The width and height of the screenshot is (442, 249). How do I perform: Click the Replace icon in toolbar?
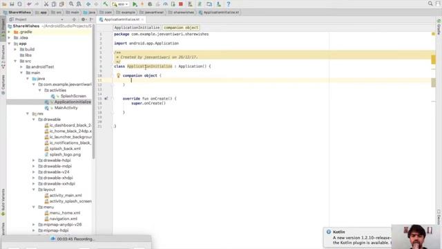point(79,4)
